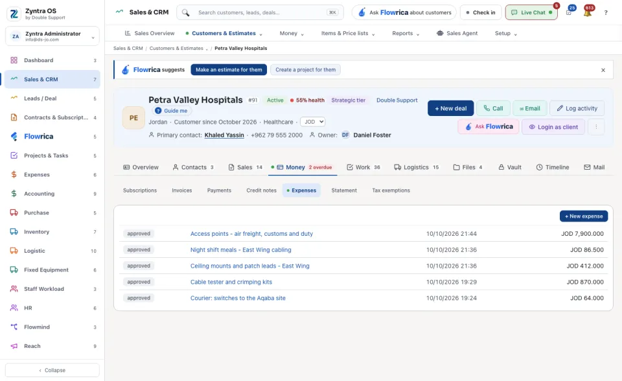Screen dimensions: 622x381
Task: Open Staff Workload icon in sidebar
Action: pyautogui.click(x=14, y=289)
